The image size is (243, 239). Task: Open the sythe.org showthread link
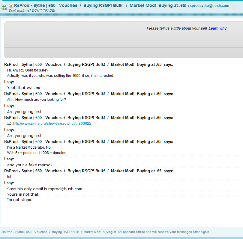[52, 124]
